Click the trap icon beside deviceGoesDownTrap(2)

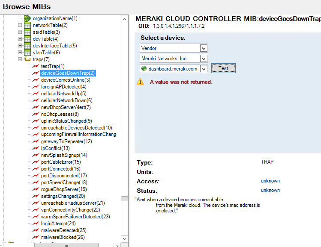pos(36,73)
